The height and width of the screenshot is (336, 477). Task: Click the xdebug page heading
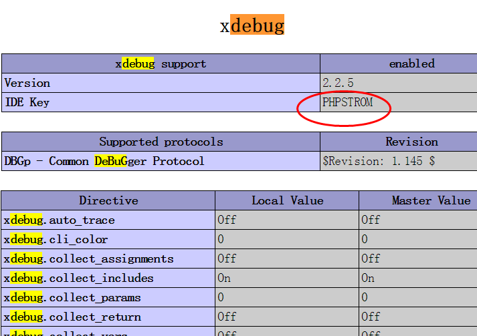click(252, 25)
